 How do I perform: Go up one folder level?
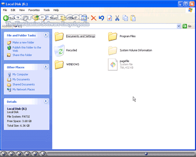point(37,18)
